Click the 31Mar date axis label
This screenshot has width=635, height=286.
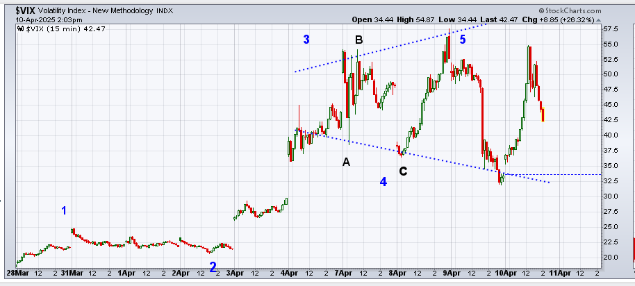(x=72, y=274)
